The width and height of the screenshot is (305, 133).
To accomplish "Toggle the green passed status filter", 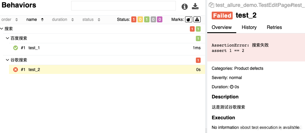I will click(x=147, y=19).
